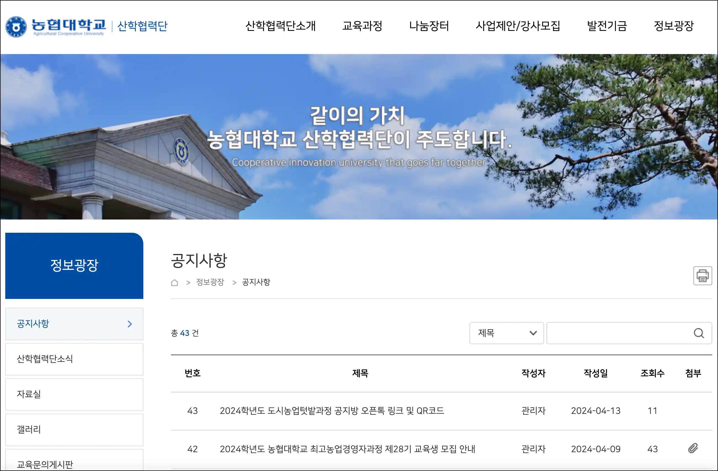Open the 산학협력단소개 top menu
This screenshot has width=718, height=471.
pyautogui.click(x=280, y=26)
